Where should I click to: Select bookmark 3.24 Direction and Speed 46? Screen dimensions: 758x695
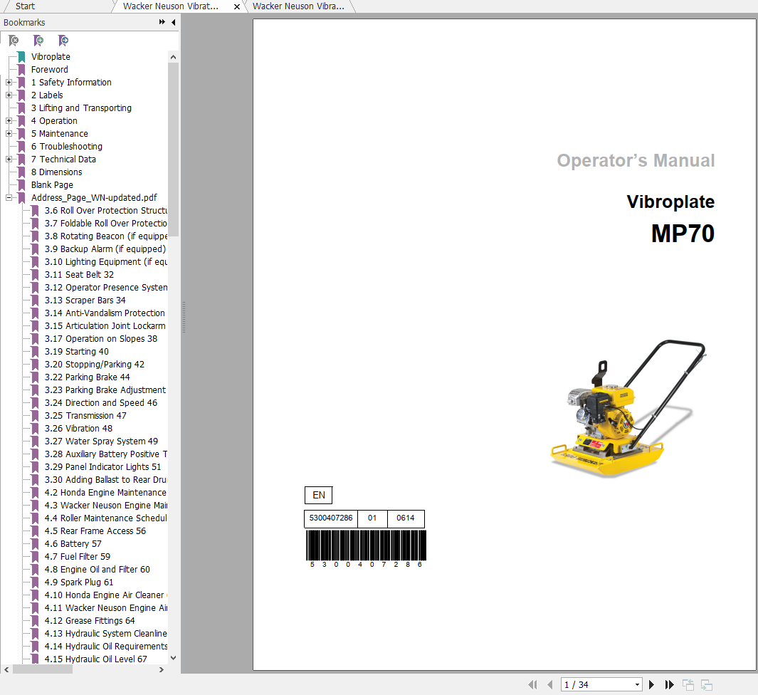101,403
